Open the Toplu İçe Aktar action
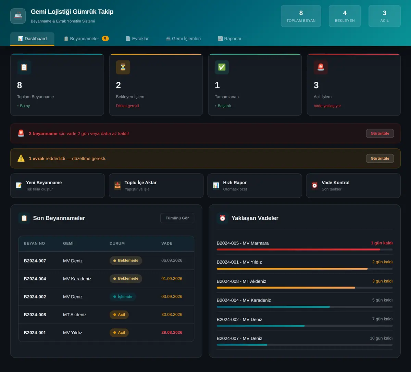Image resolution: width=411 pixels, height=372 pixels. 156,186
